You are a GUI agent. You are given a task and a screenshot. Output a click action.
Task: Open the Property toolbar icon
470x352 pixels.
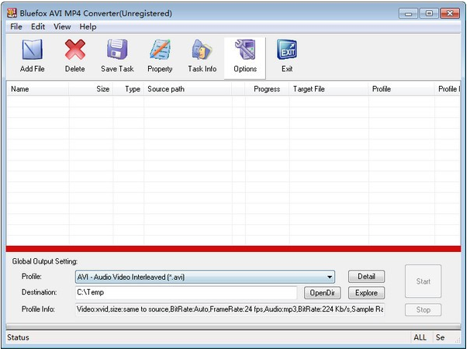(x=160, y=50)
